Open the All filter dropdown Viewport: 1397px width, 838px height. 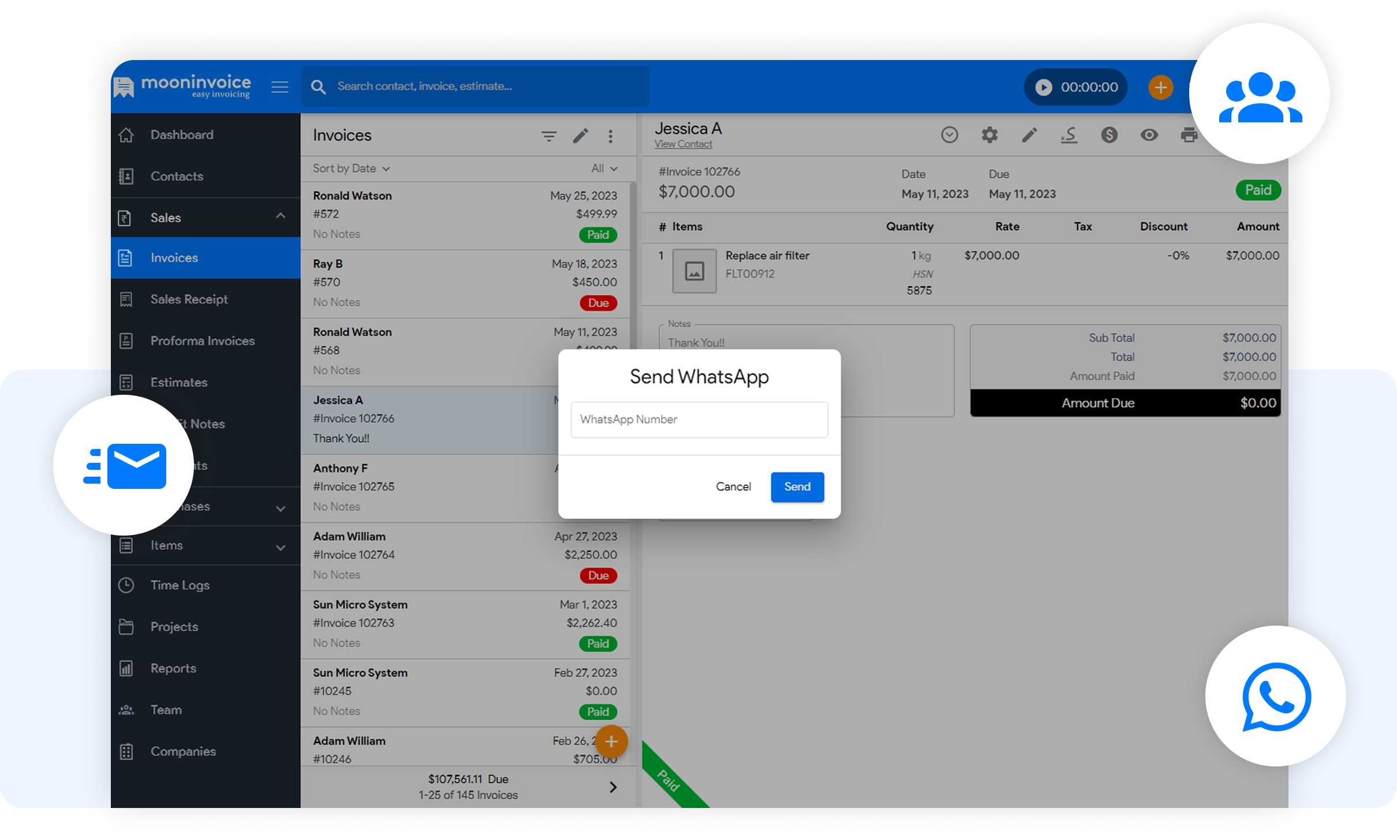tap(604, 169)
